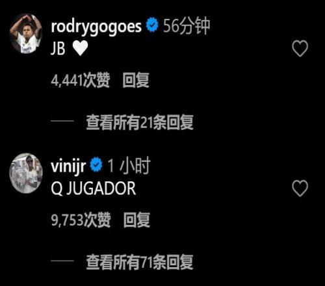Open rodrygogoes' profile picture
The height and width of the screenshot is (286, 325).
(x=26, y=33)
